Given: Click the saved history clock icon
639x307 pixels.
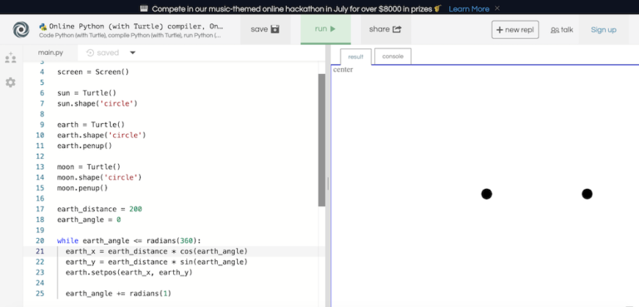Looking at the screenshot, I should (90, 52).
